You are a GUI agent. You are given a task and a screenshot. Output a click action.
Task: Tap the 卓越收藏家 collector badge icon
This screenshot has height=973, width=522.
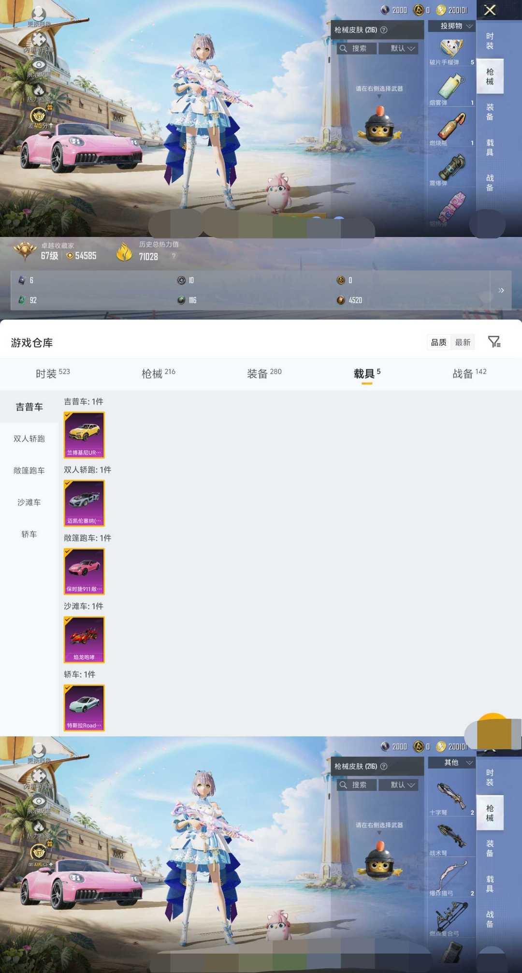tap(24, 250)
